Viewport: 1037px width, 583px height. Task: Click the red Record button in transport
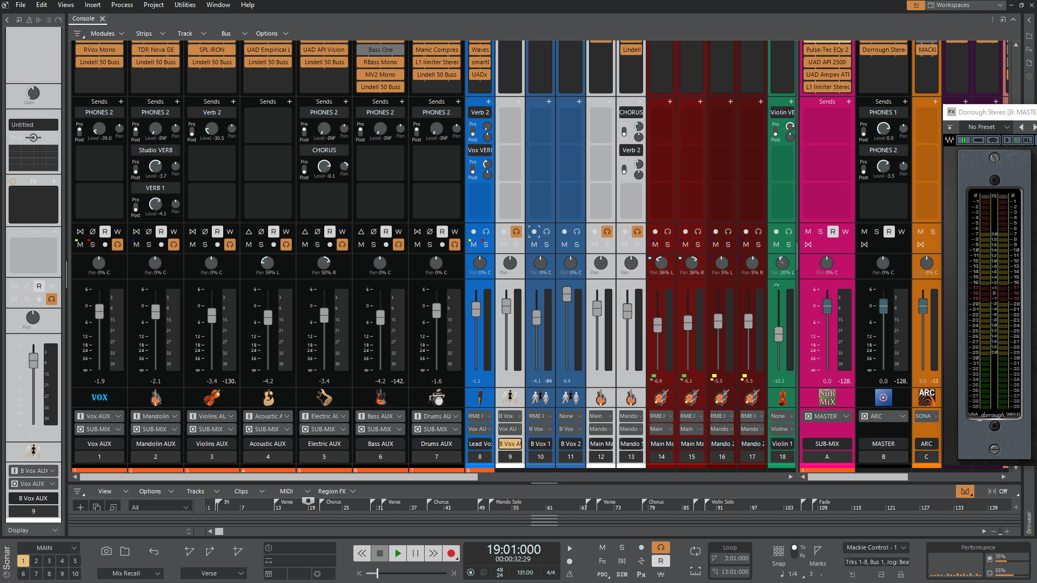(451, 553)
